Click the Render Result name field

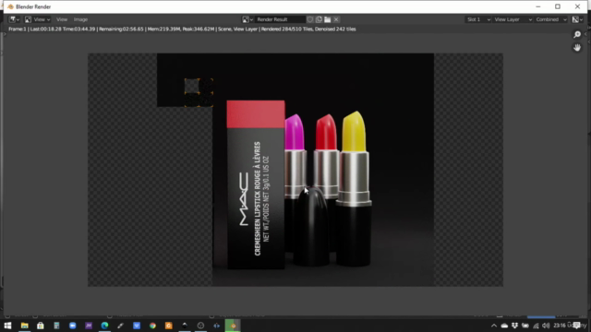click(280, 19)
